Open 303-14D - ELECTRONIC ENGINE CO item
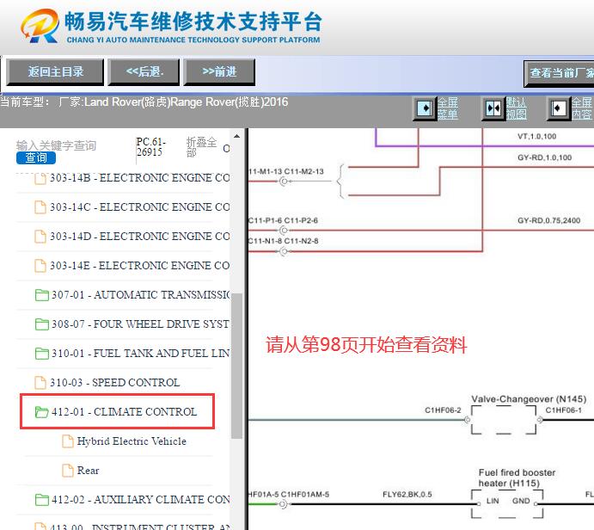Viewport: 594px width, 530px height. [139, 237]
